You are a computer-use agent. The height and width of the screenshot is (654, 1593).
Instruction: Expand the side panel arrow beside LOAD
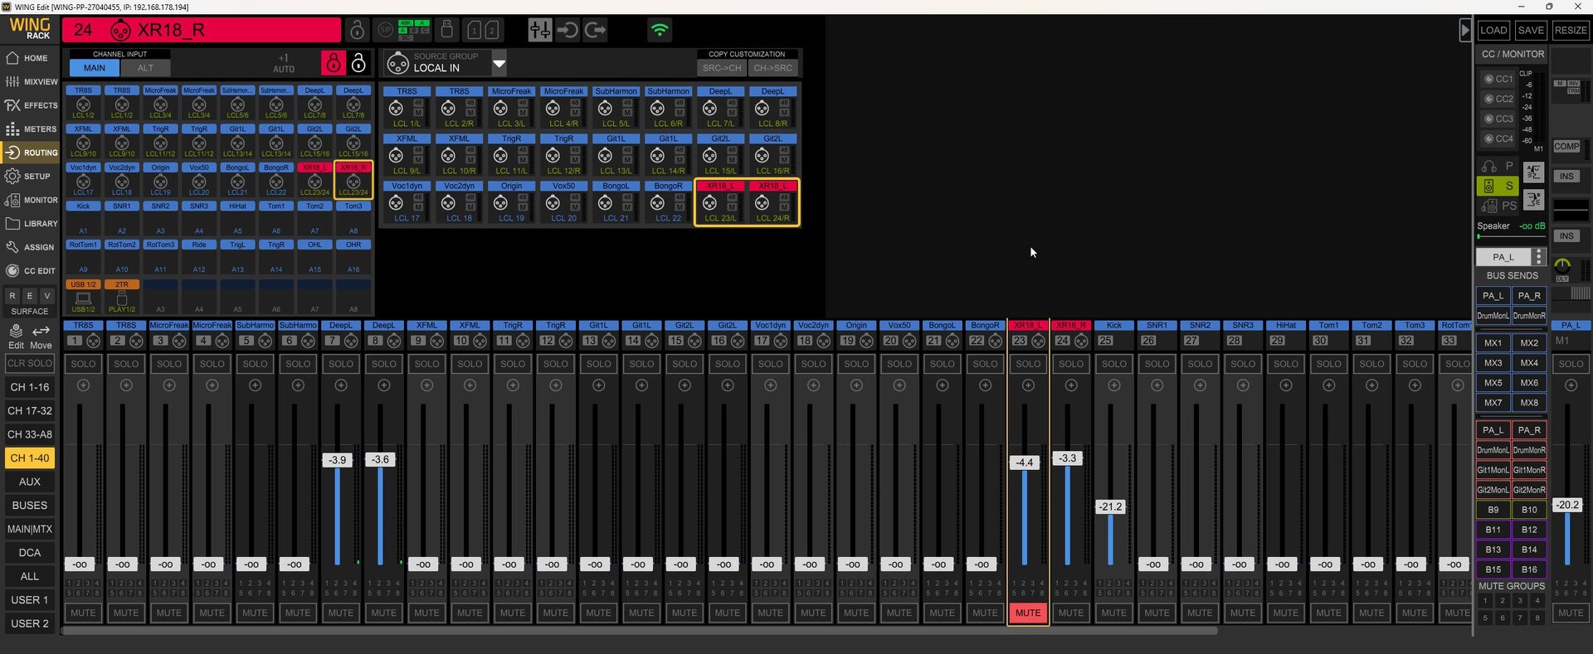(x=1464, y=31)
